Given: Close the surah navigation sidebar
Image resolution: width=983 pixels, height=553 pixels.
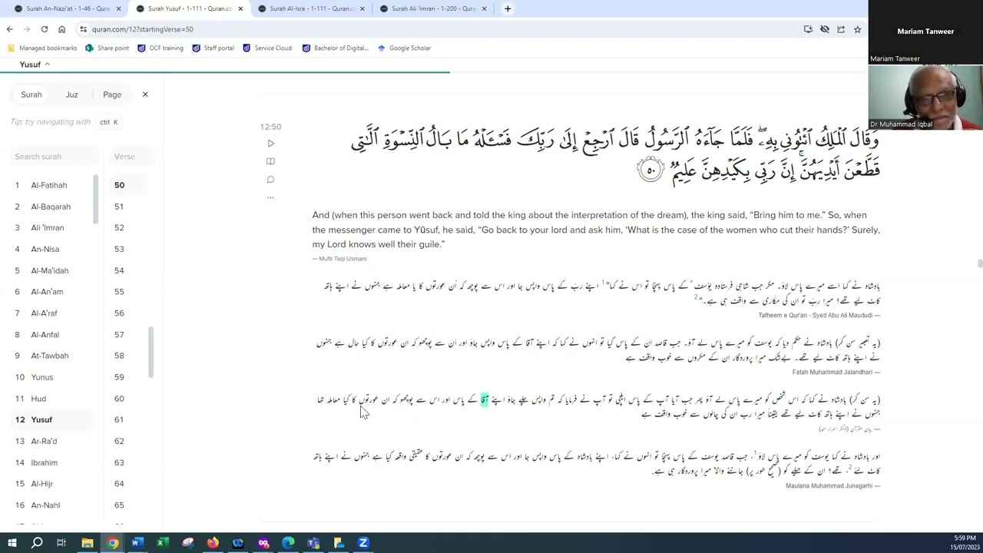Looking at the screenshot, I should click(145, 94).
